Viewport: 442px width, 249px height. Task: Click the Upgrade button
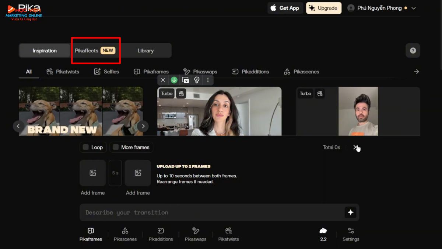point(324,8)
